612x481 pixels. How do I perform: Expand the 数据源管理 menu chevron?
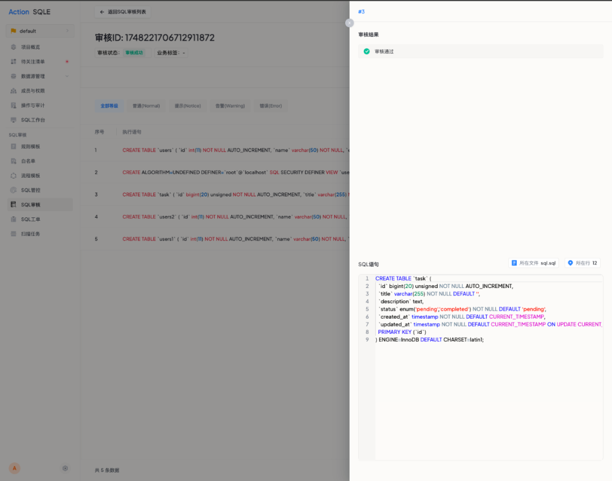click(x=67, y=76)
